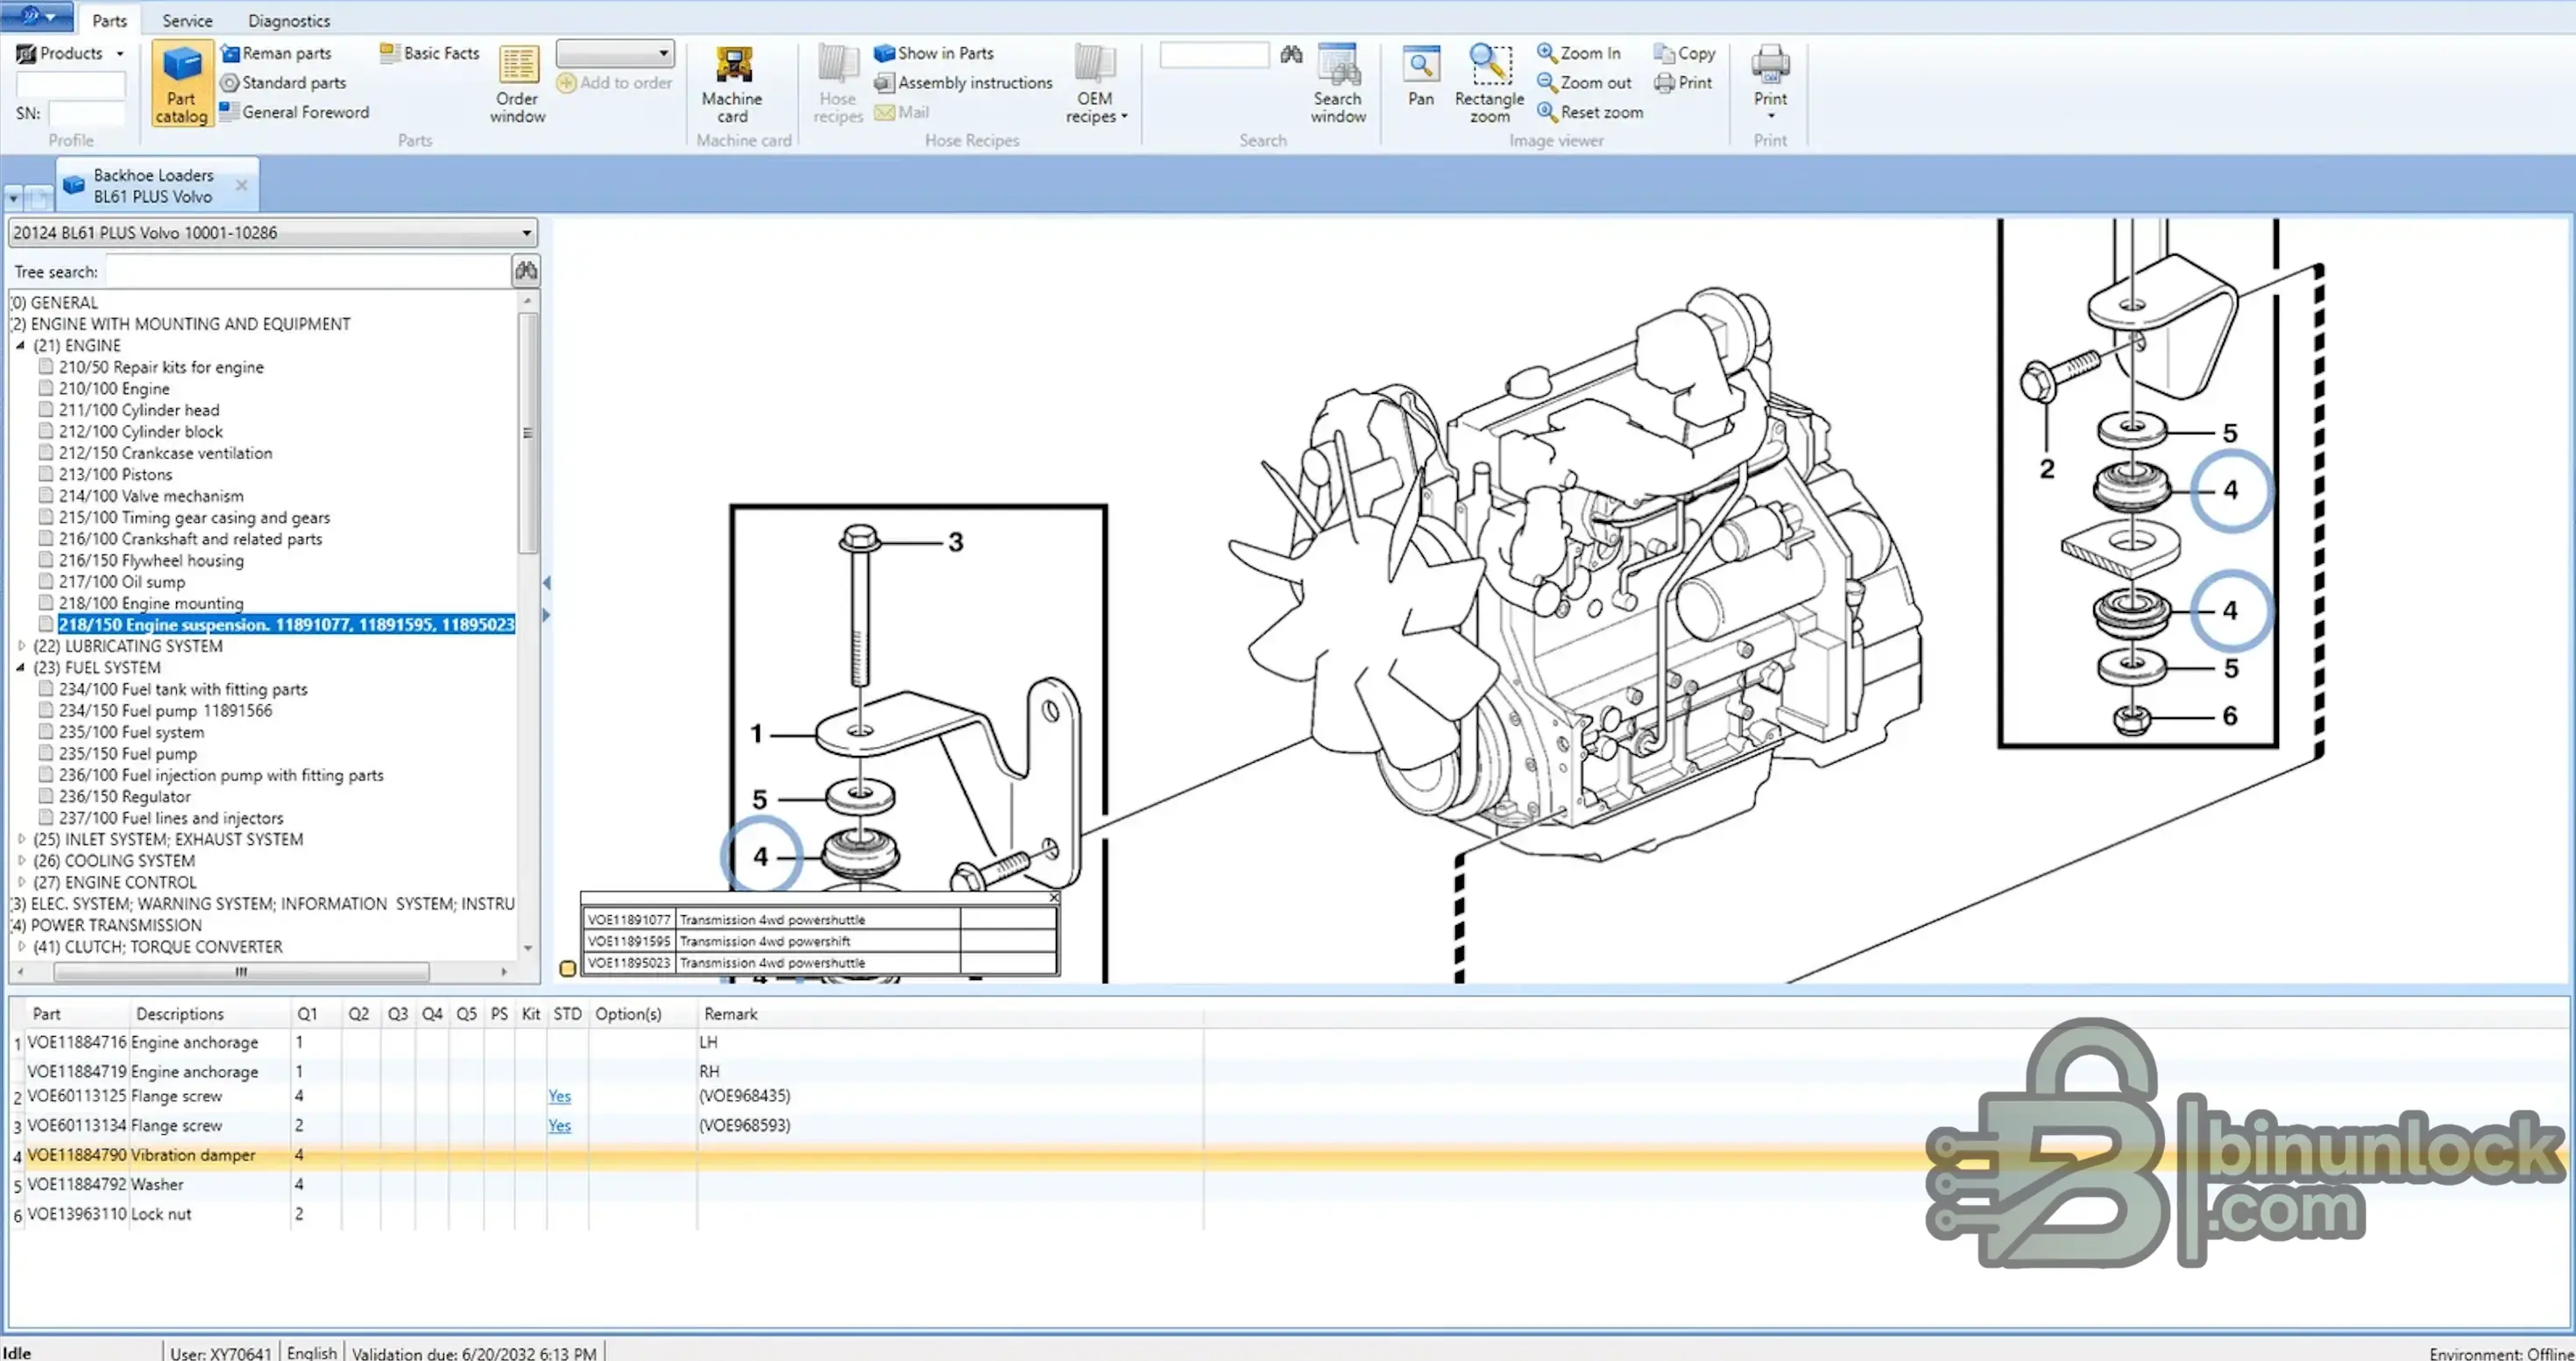Switch to the Diagnostics ribbon tab
Image resolution: width=2576 pixels, height=1361 pixels.
tap(289, 20)
